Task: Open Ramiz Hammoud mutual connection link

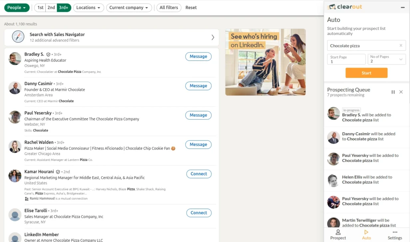Action: pyautogui.click(x=42, y=198)
